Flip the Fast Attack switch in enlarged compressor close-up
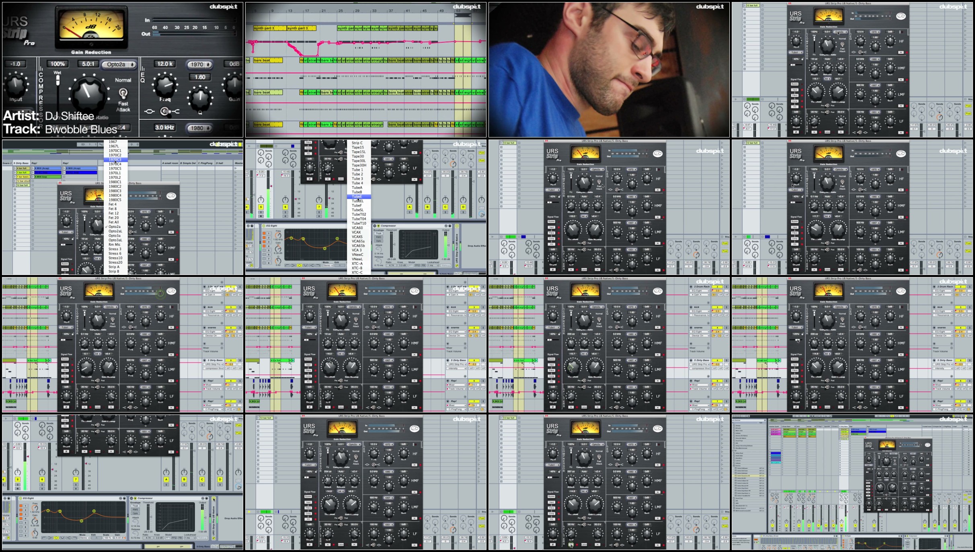Viewport: 975px width, 552px height. click(x=123, y=93)
